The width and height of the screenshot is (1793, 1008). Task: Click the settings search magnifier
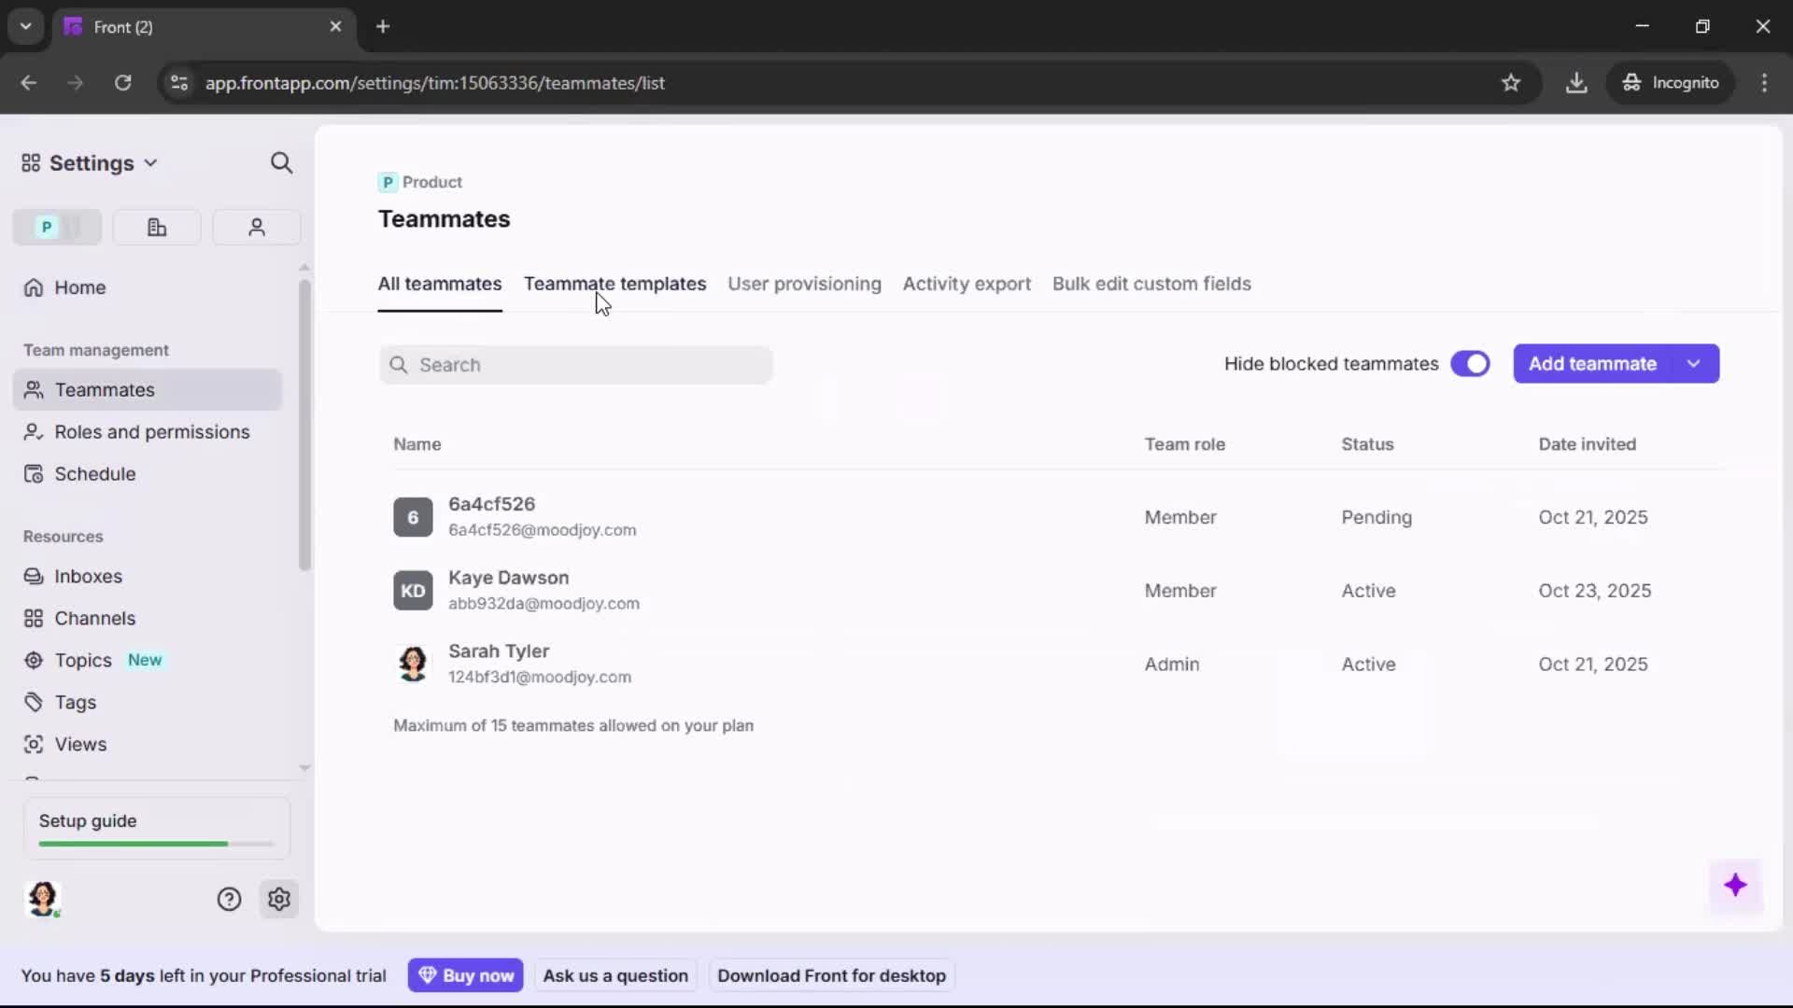[281, 162]
